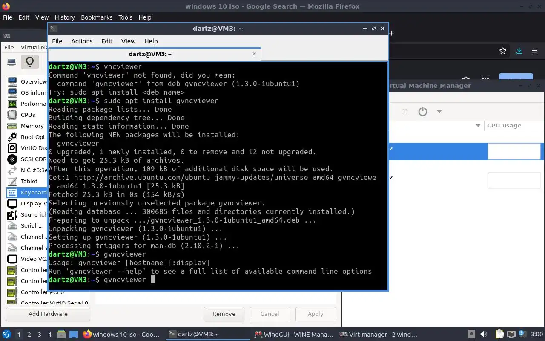Click the 3:00 clock in the taskbar
Viewport: 545px width, 341px height.
[537, 334]
